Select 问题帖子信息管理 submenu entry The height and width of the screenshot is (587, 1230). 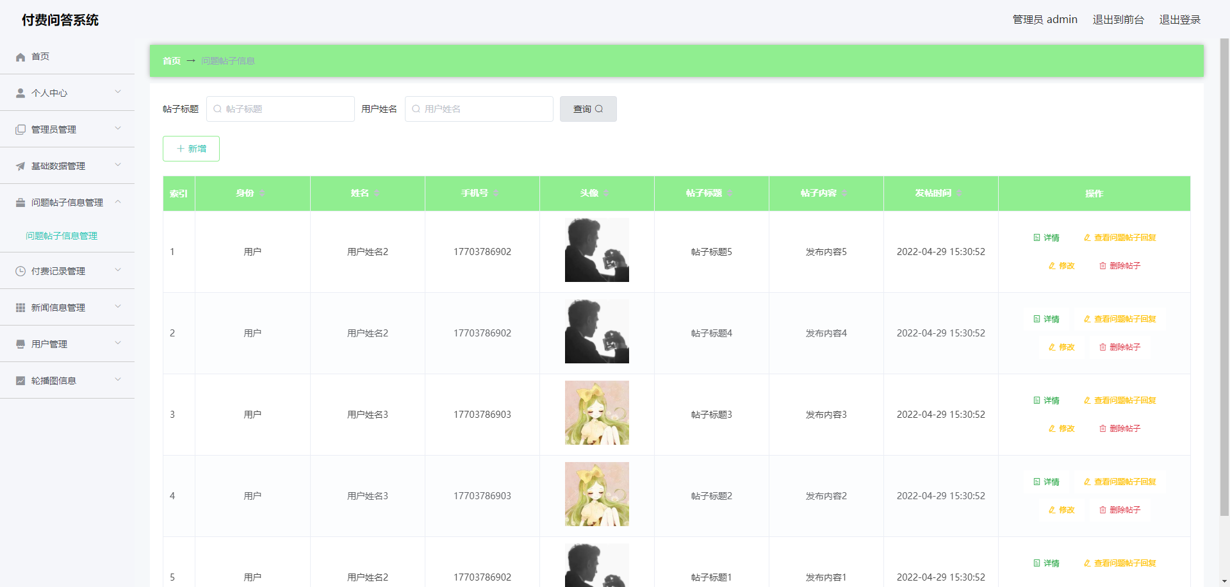[x=61, y=236]
